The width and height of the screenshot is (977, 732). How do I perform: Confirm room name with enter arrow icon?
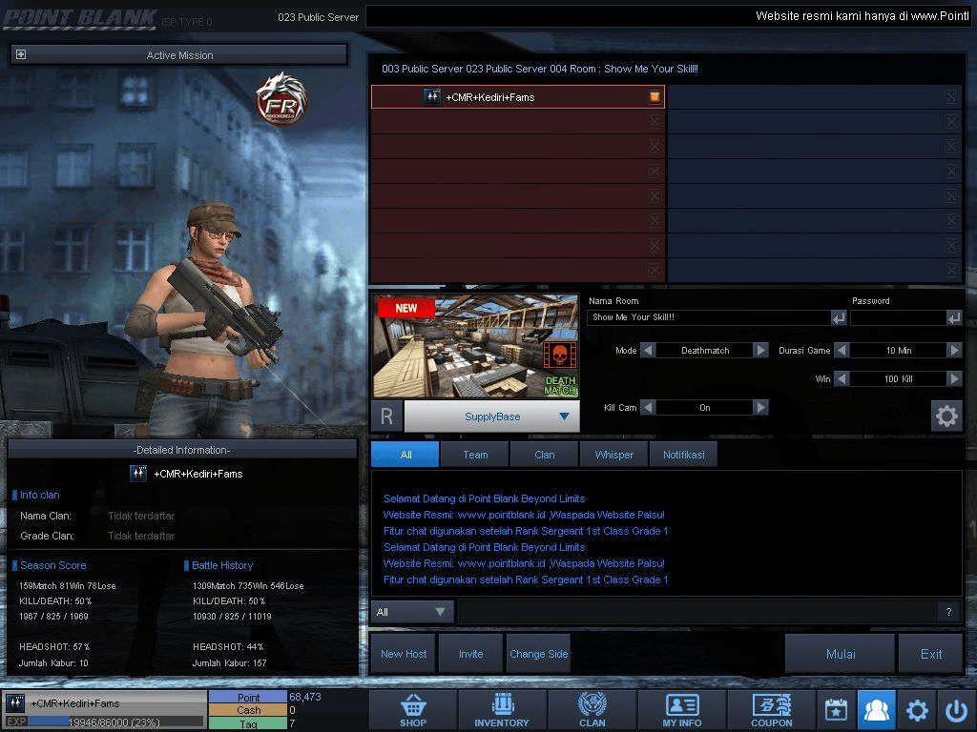[839, 318]
